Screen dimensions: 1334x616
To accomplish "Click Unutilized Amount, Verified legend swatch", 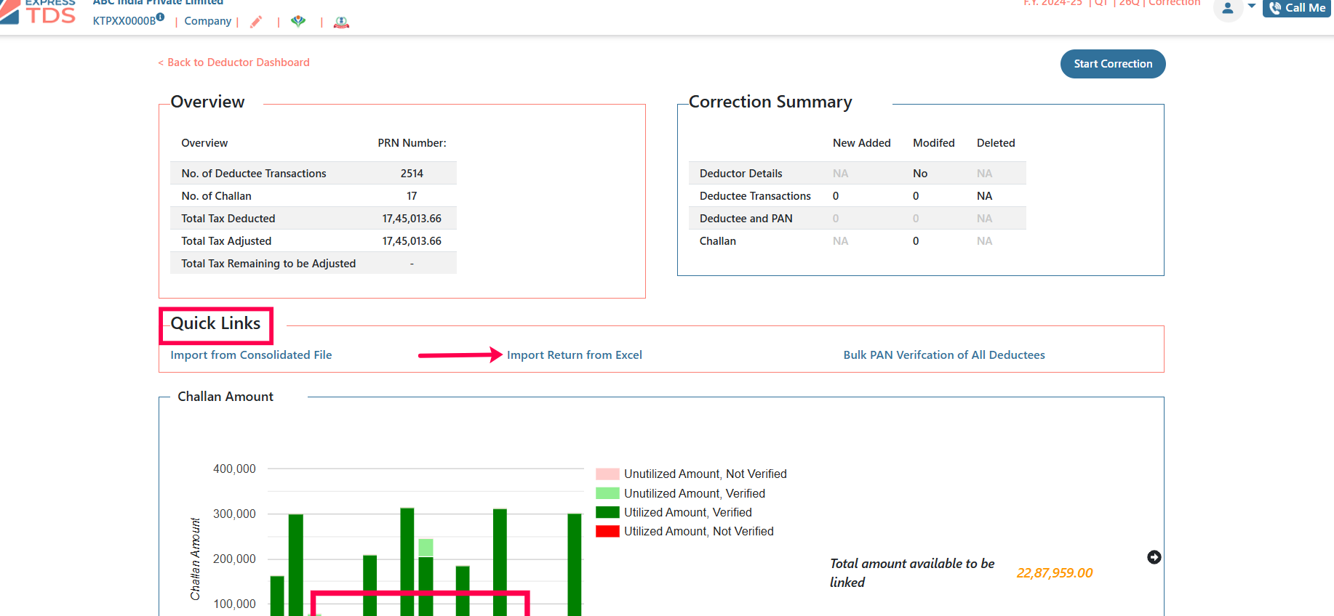I will tap(607, 493).
